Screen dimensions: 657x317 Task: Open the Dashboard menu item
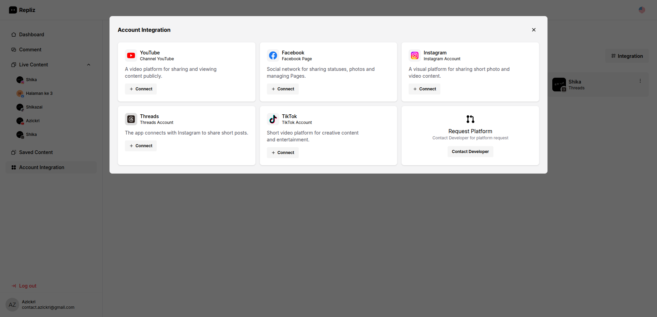pos(51,35)
